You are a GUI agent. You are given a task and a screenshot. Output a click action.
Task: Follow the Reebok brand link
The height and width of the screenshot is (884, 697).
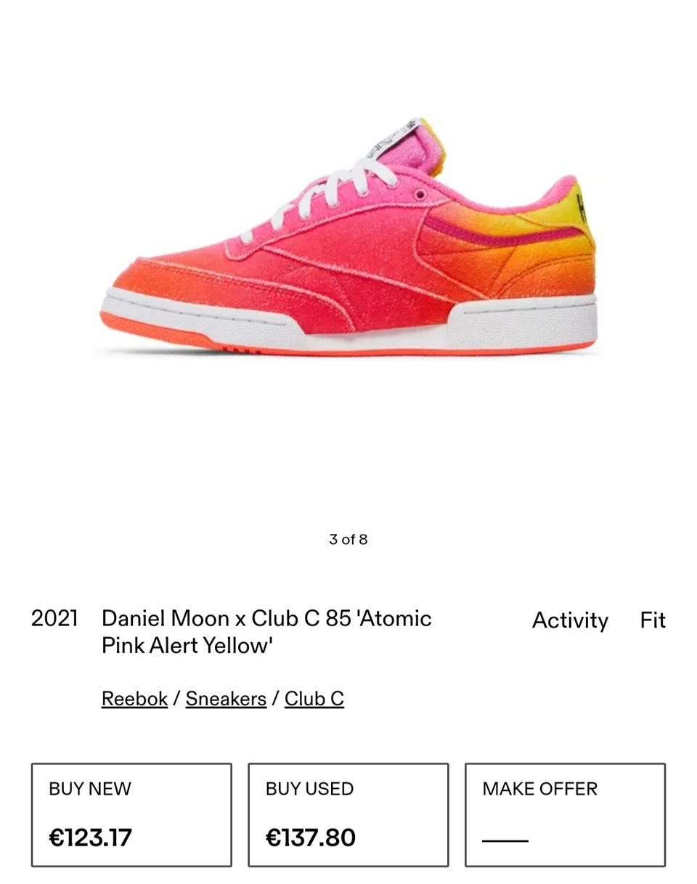coord(134,699)
